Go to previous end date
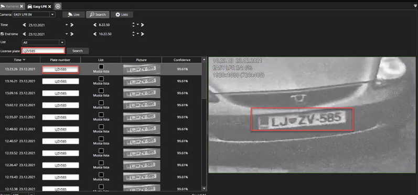Viewport: 418px width, 195px height. pyautogui.click(x=24, y=34)
